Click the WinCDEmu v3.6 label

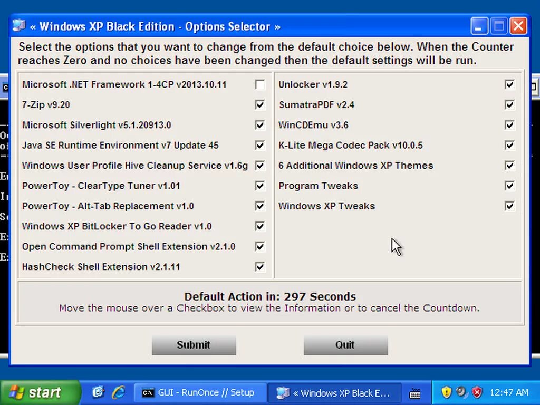[313, 125]
